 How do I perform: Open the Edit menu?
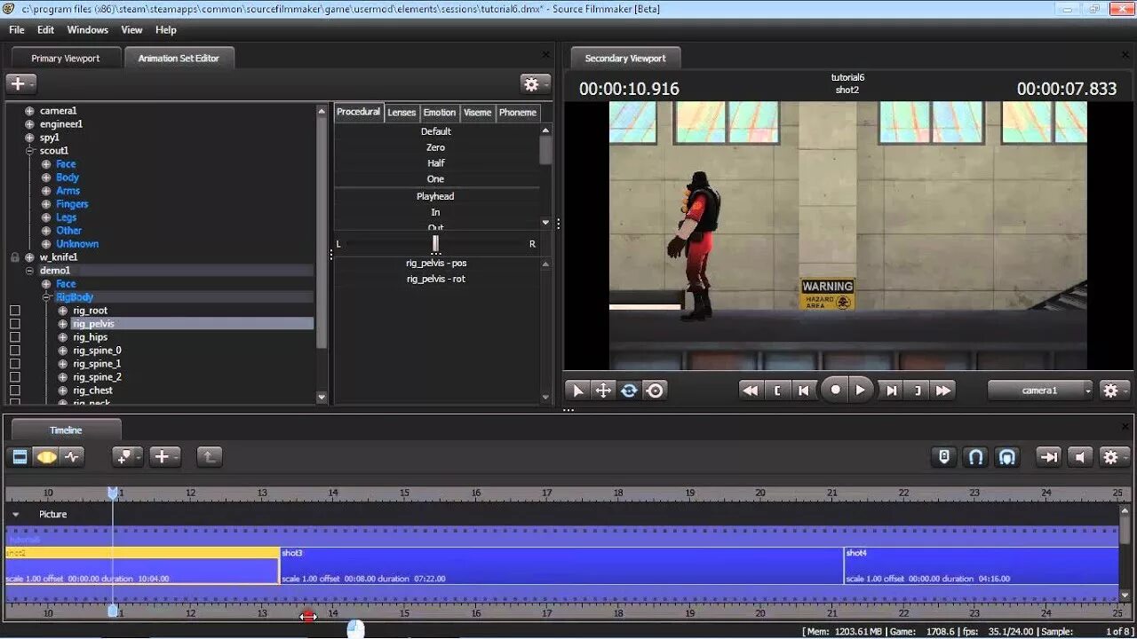pyautogui.click(x=45, y=29)
